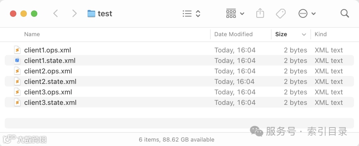Expand the More actions ellipsis menu
The width and height of the screenshot is (359, 146).
pyautogui.click(x=307, y=14)
